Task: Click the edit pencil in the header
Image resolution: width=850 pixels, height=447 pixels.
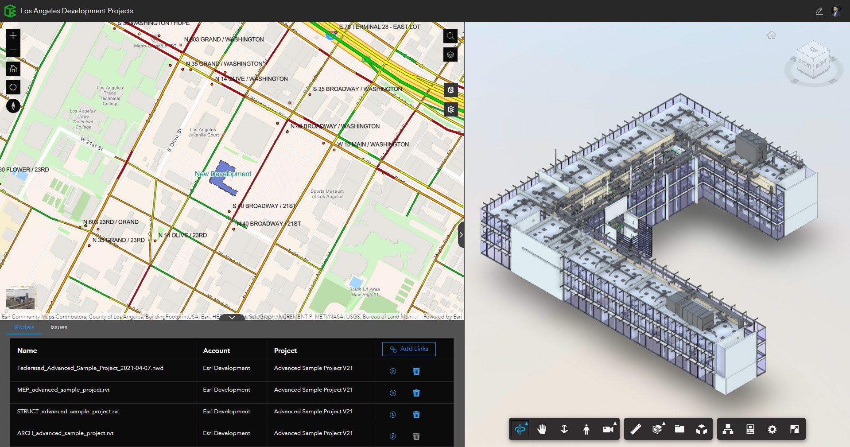Action: coord(819,11)
